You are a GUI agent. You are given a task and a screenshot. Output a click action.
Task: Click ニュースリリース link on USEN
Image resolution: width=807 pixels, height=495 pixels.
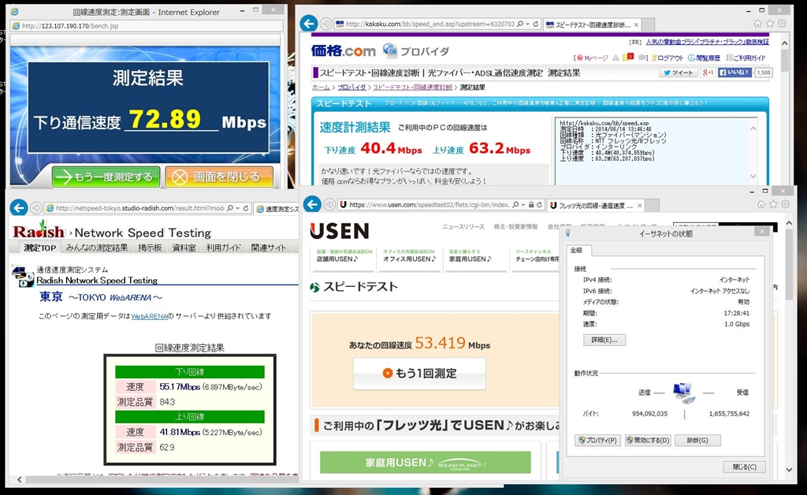tap(463, 227)
